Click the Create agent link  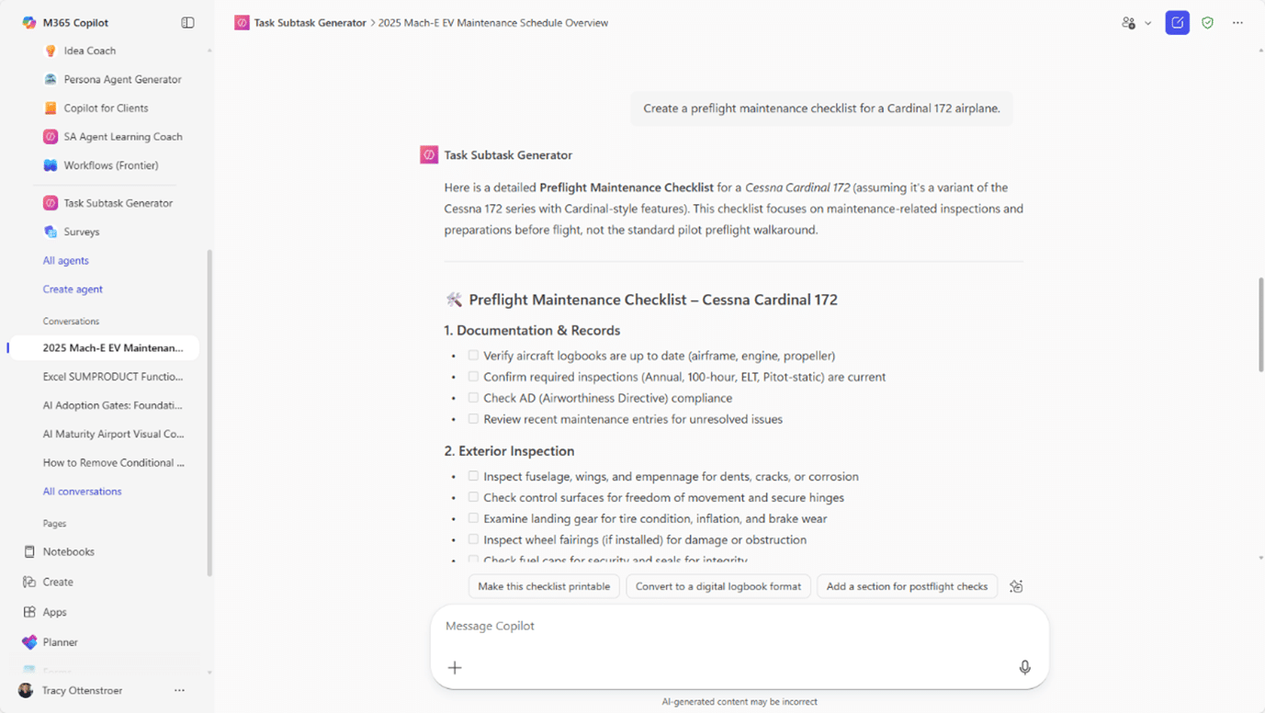[73, 289]
